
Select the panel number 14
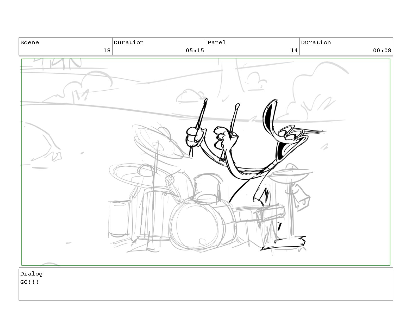(x=294, y=51)
